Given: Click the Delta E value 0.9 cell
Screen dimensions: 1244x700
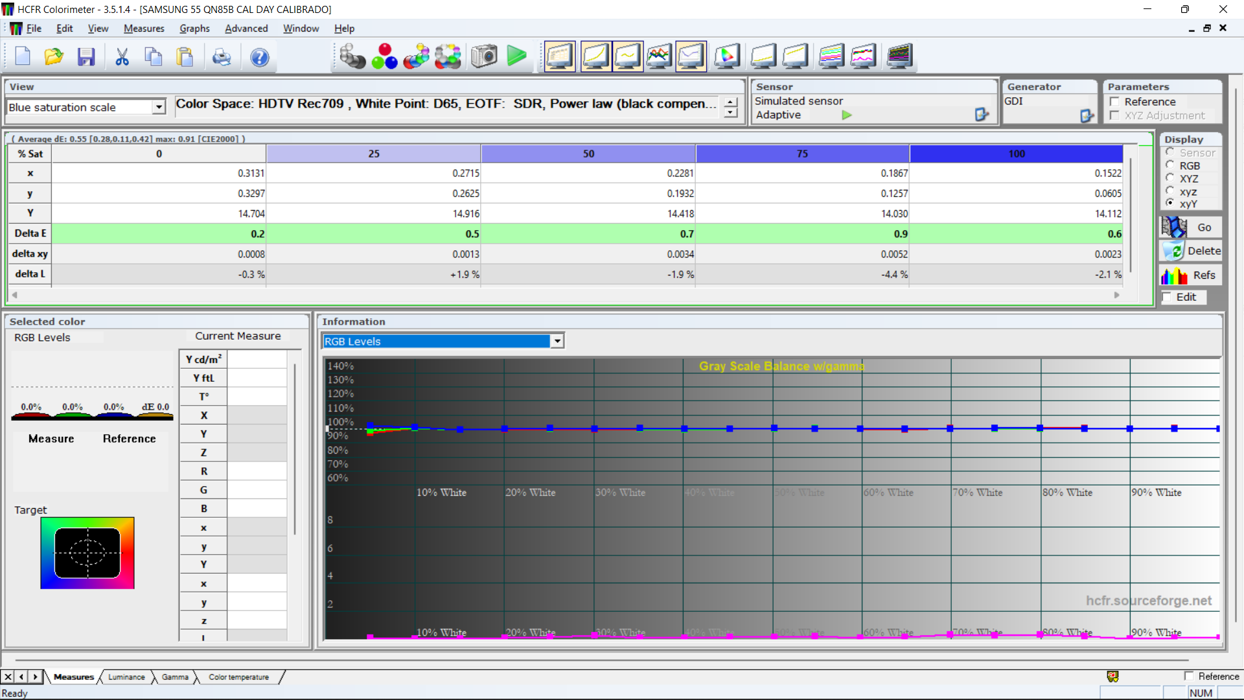Looking at the screenshot, I should (x=803, y=234).
